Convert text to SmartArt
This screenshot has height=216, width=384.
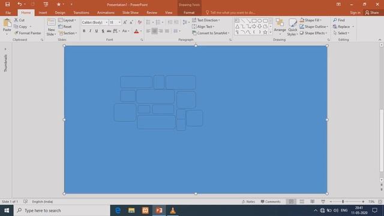click(x=211, y=33)
